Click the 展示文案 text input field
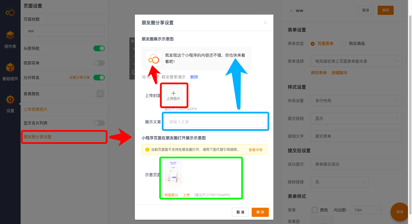This screenshot has width=412, height=224. [x=215, y=122]
